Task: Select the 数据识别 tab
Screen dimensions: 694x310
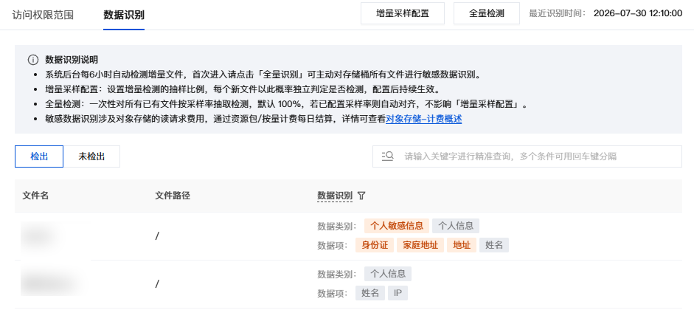Action: tap(124, 15)
